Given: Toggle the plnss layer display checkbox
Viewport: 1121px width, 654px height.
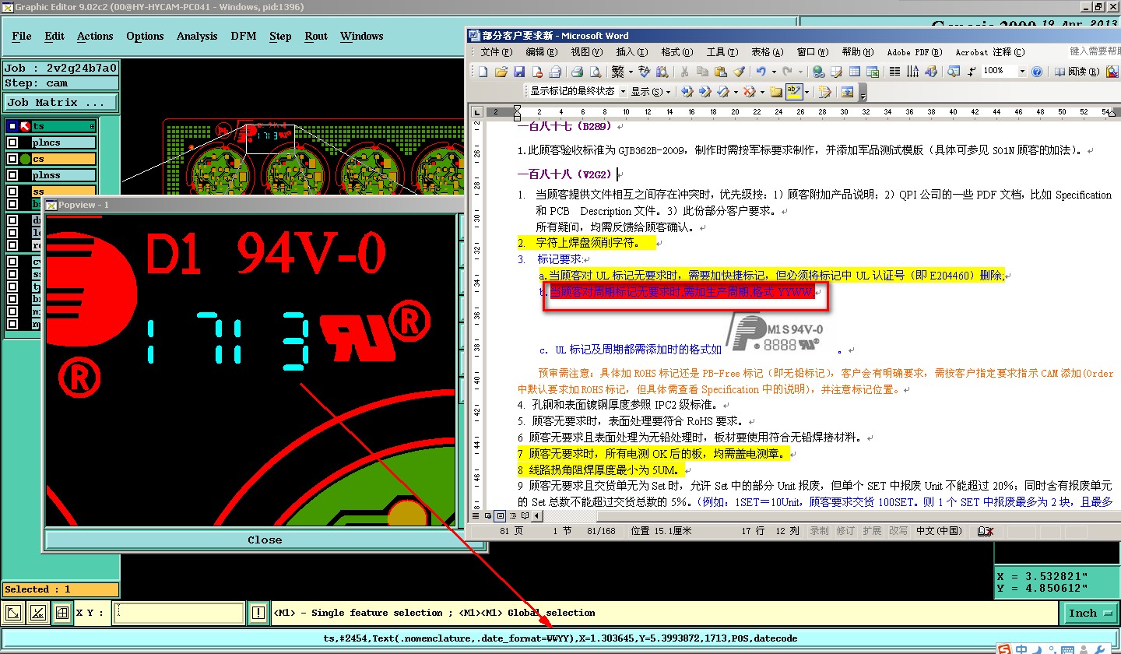Looking at the screenshot, I should [x=12, y=175].
